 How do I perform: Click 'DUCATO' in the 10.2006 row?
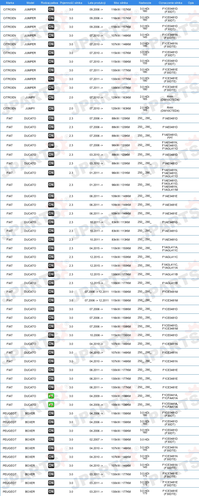coord(30,335)
